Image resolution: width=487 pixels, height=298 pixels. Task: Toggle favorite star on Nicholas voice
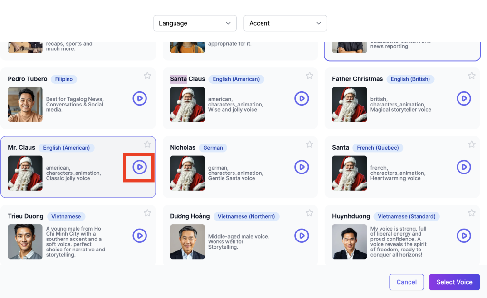pos(310,144)
